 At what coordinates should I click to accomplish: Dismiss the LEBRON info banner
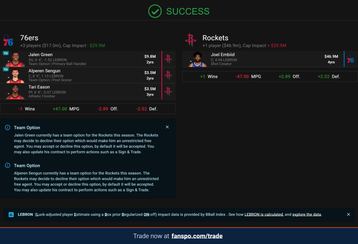348,214
